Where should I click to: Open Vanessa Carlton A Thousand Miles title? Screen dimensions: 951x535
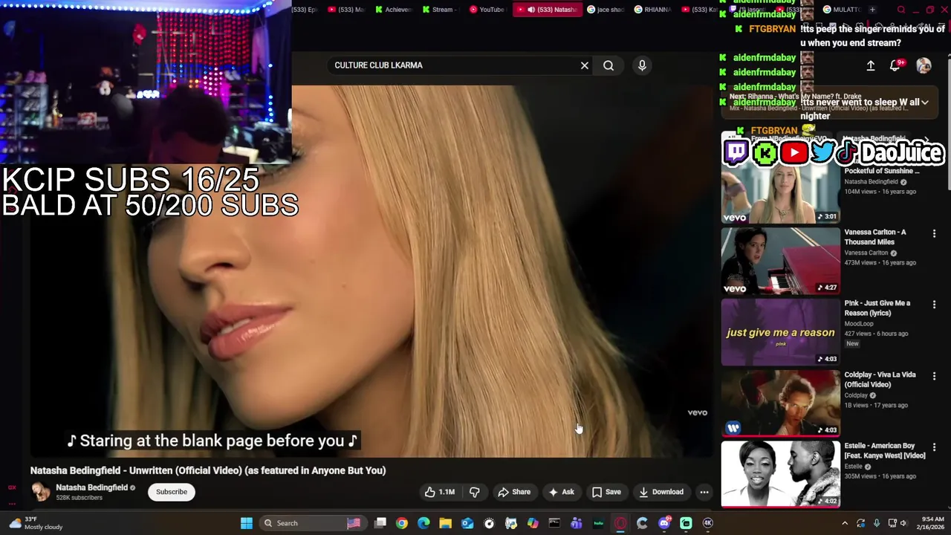click(x=874, y=237)
